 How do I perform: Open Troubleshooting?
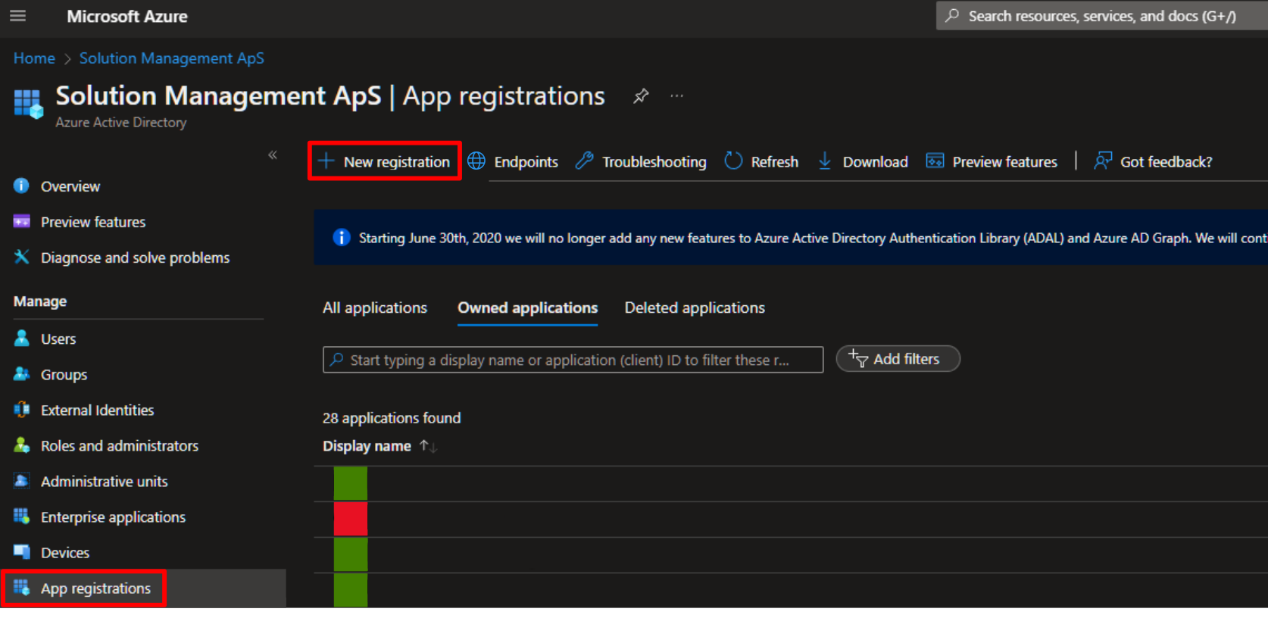click(641, 161)
